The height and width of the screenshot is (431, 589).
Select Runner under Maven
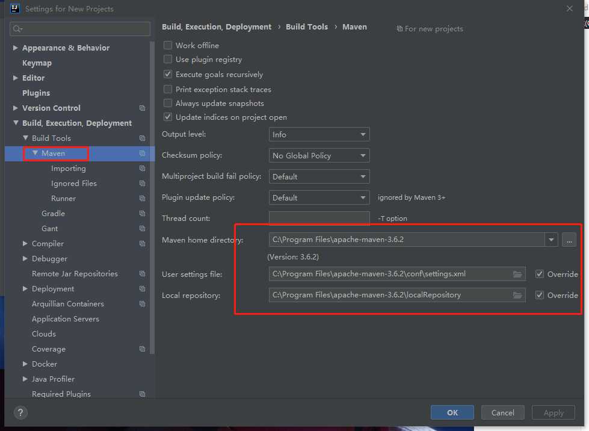64,199
